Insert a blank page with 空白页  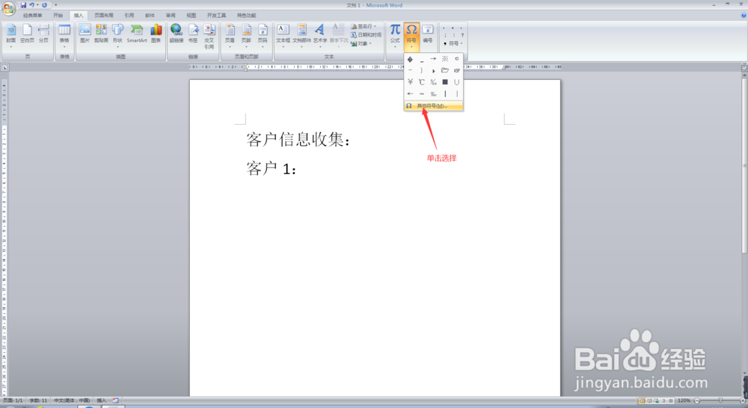(x=27, y=34)
